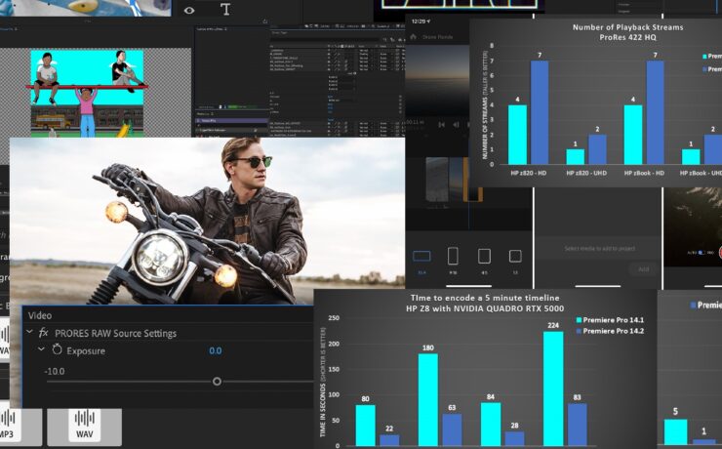Screen dimensions: 722x449
Task: Click the bar labeled 180
Action: 427,399
